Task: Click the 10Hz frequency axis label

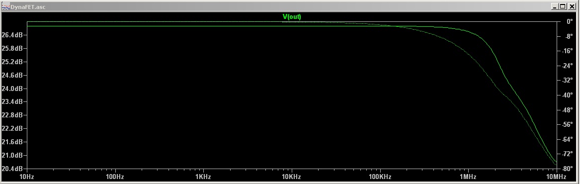Action: pos(27,177)
